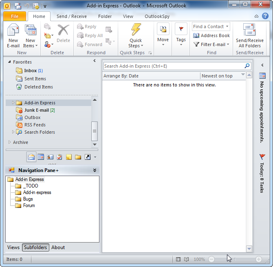Minimize the Navigation Pane arrow
273x267 pixels.
pos(95,61)
